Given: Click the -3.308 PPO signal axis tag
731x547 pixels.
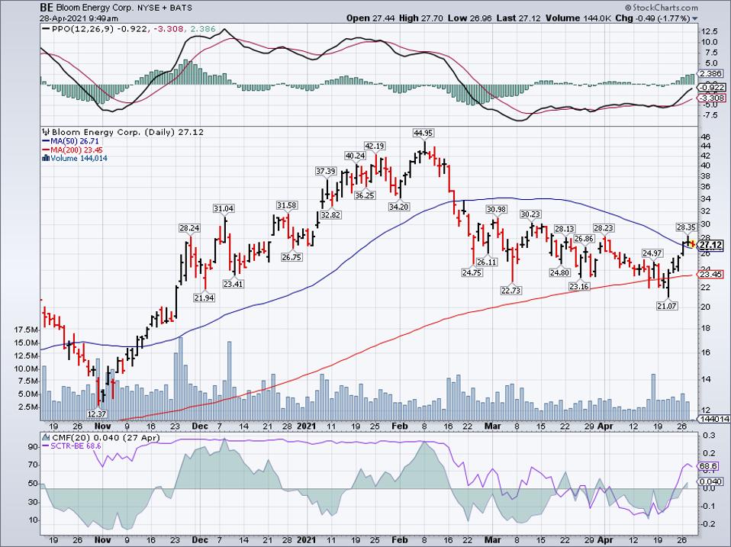Looking at the screenshot, I should (x=712, y=98).
